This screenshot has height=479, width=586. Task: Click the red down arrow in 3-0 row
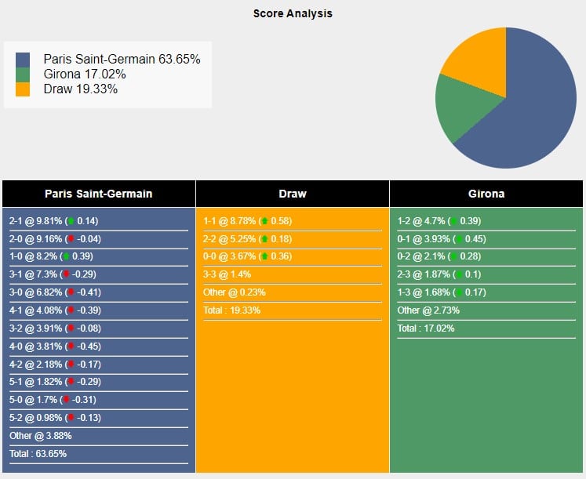point(71,292)
